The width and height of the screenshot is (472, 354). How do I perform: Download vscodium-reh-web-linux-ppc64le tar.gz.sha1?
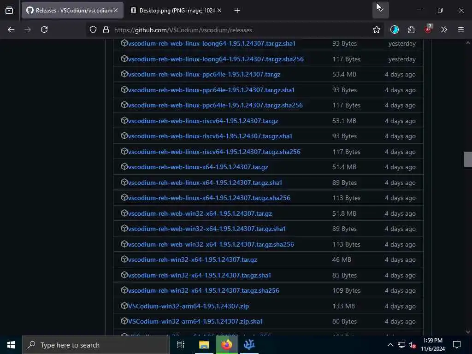tap(211, 90)
